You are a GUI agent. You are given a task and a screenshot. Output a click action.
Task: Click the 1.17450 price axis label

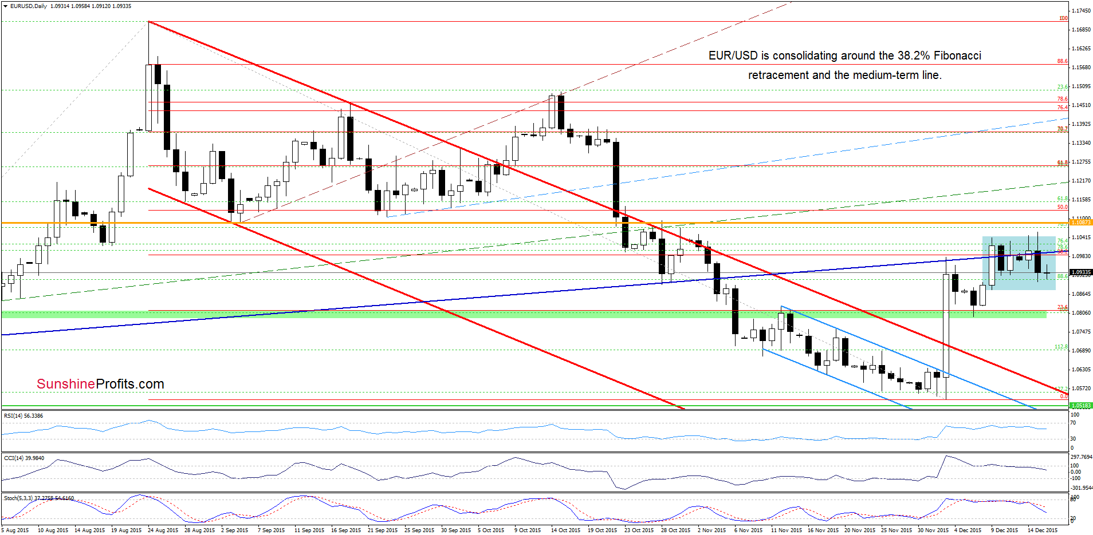(1081, 11)
